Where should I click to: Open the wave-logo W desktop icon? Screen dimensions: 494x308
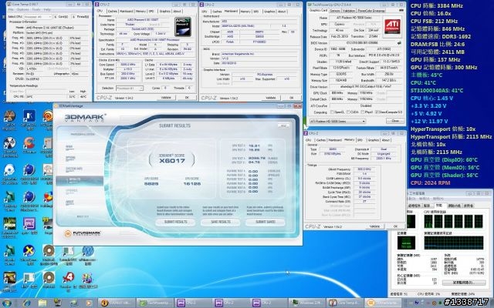click(x=87, y=251)
